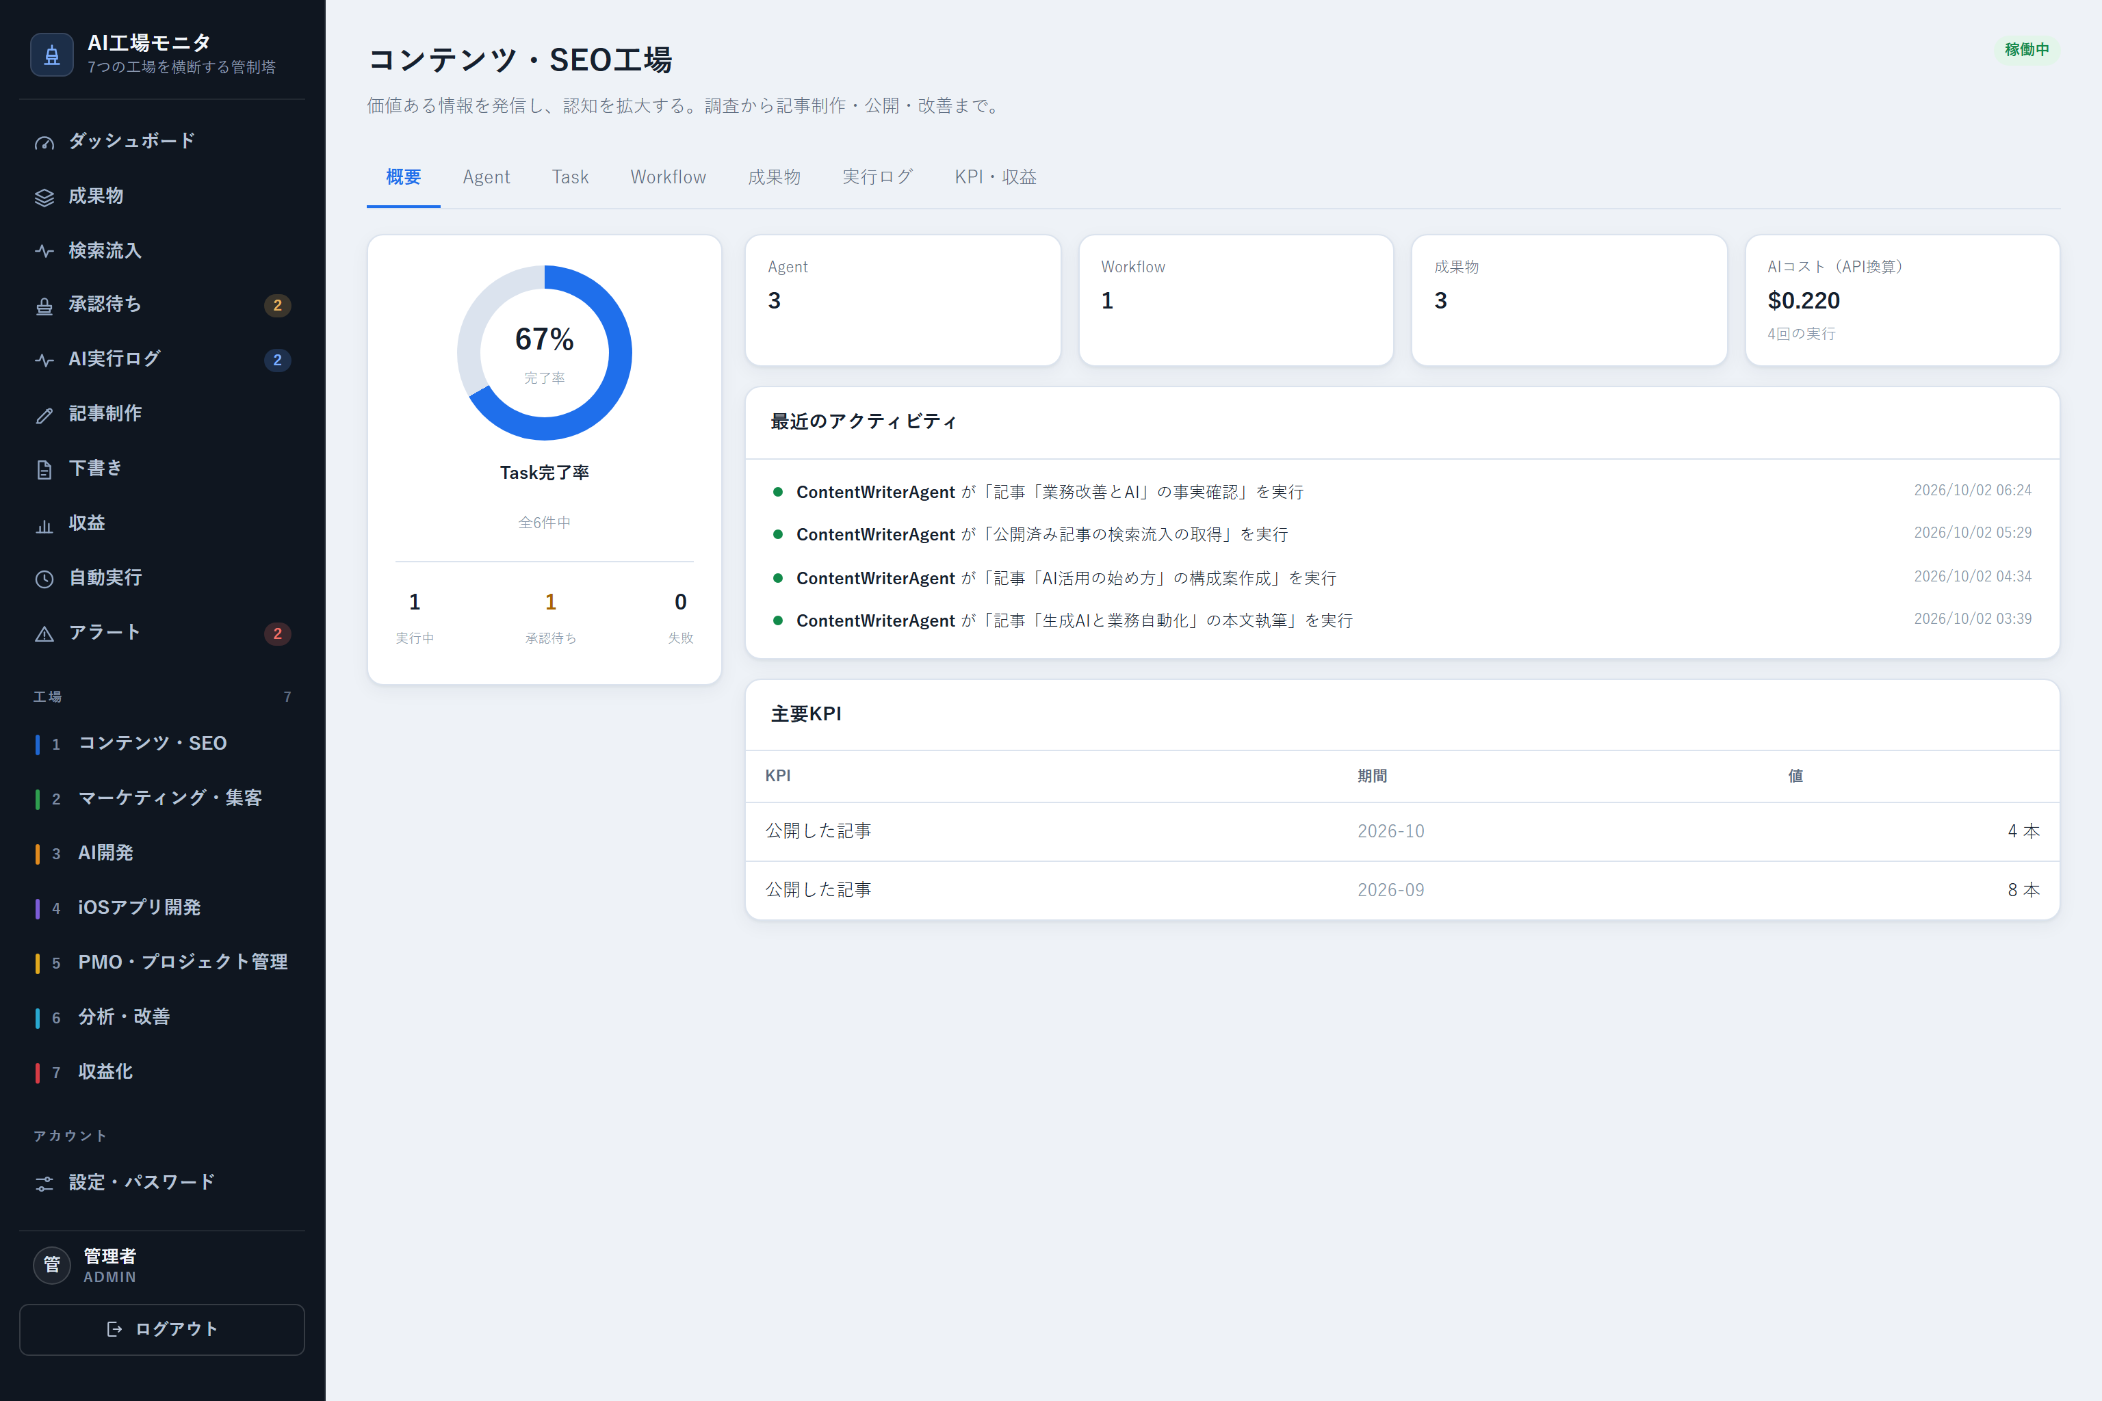Select the KPI・収益 tab

(x=996, y=177)
